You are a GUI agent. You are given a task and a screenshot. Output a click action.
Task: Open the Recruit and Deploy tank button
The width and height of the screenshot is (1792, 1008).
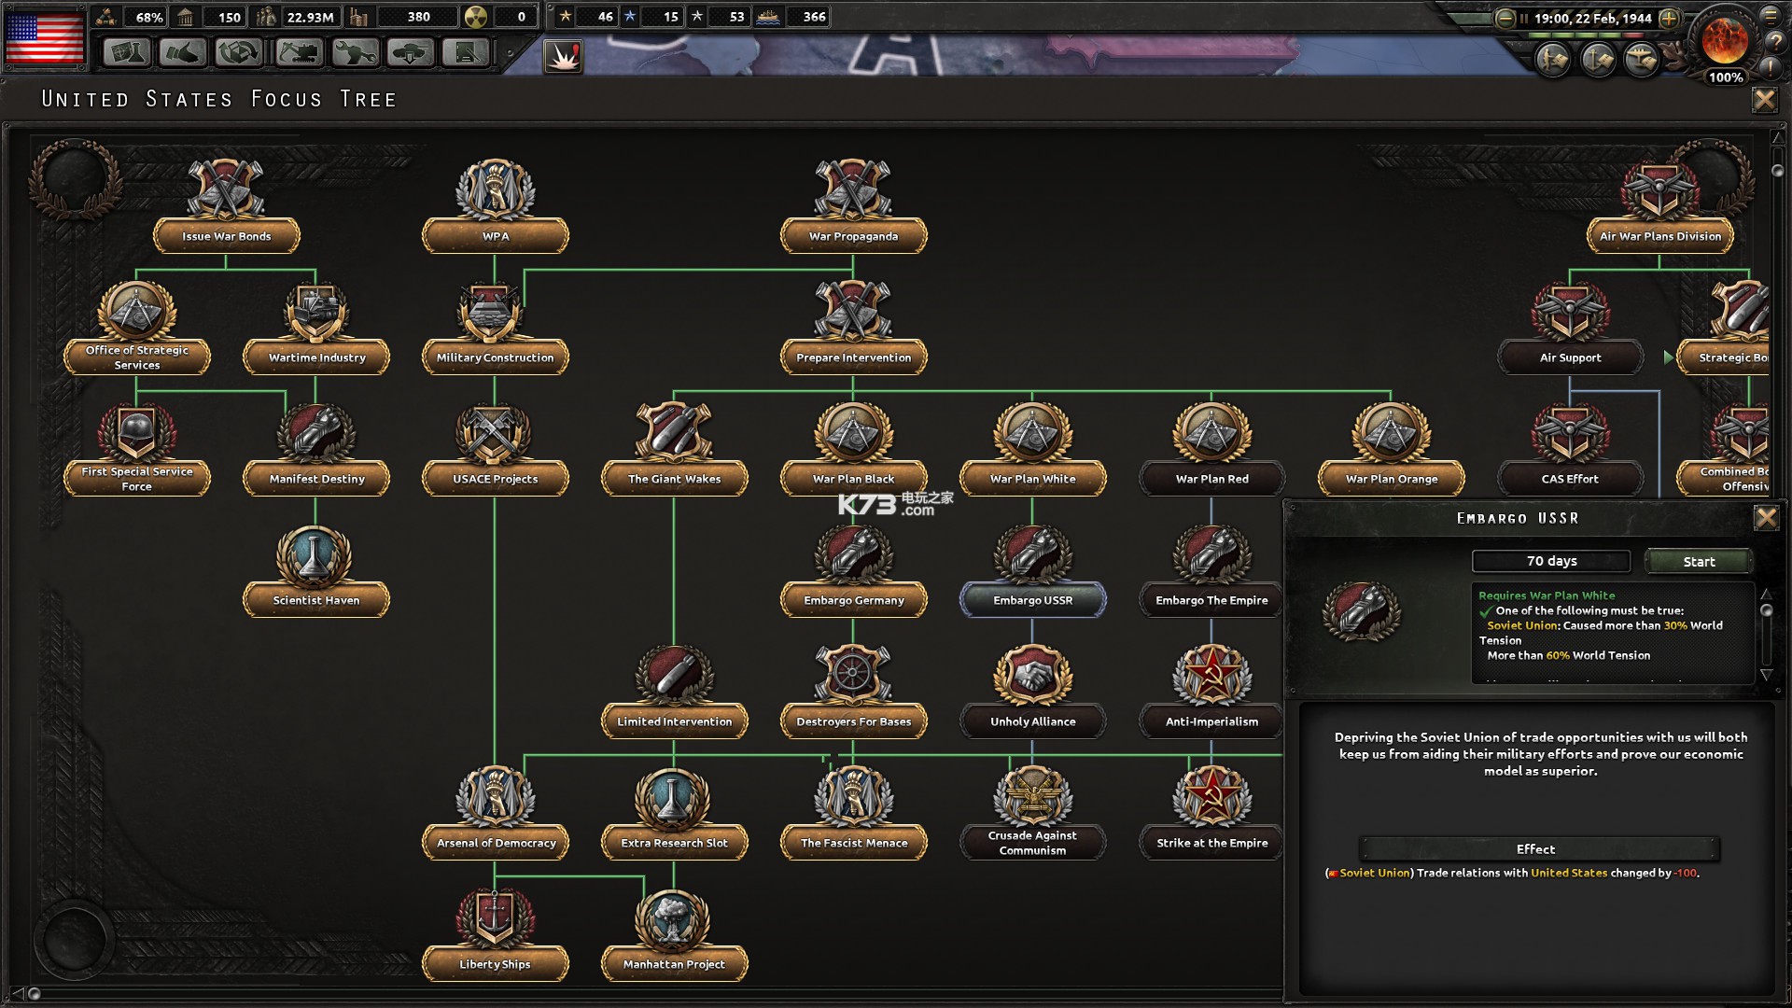point(411,52)
